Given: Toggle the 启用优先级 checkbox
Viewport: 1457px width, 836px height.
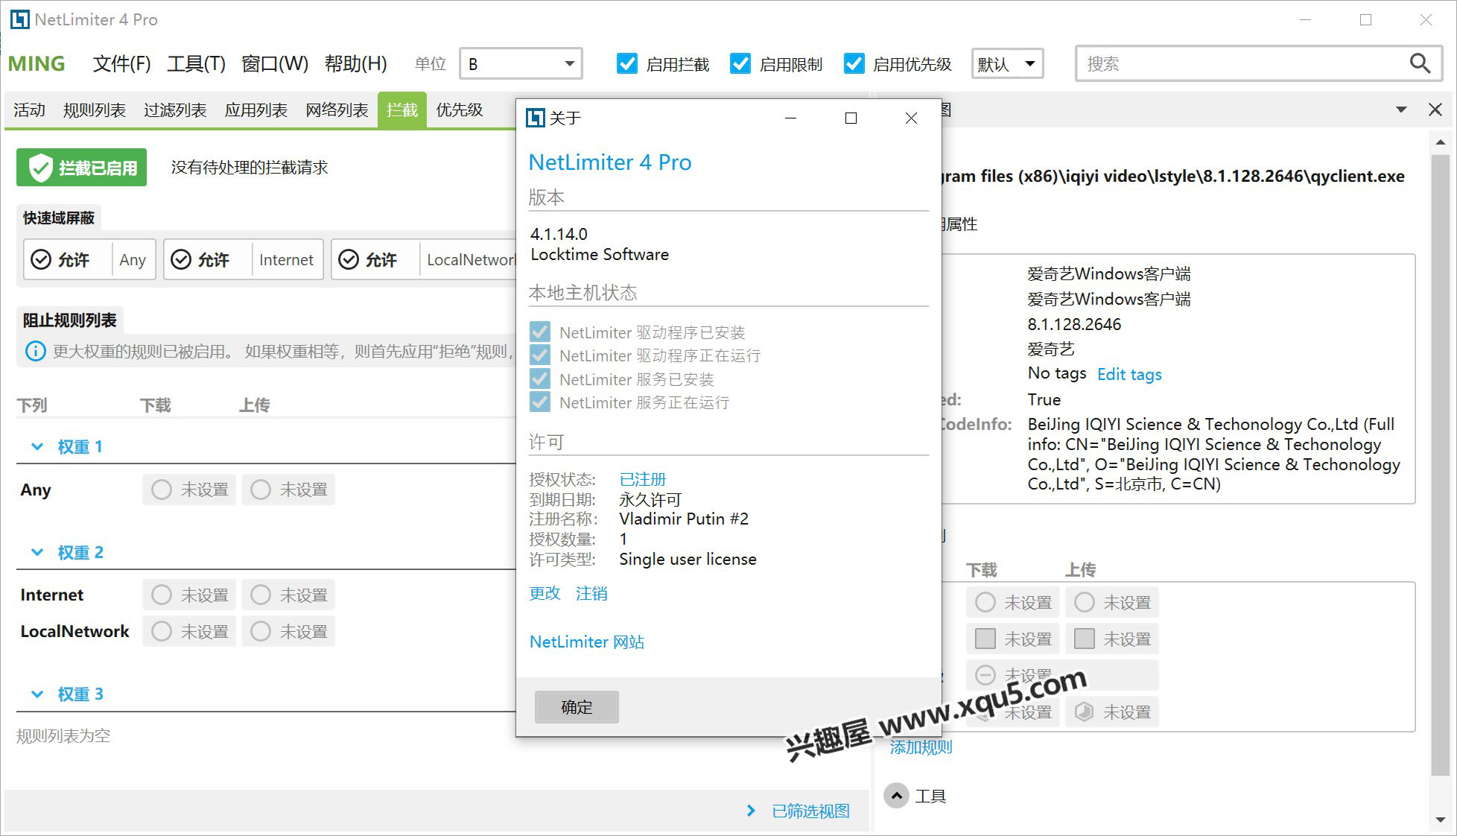Looking at the screenshot, I should 854,64.
